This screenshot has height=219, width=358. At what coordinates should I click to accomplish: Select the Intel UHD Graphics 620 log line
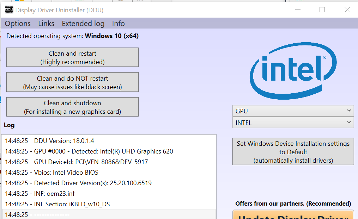(89, 151)
